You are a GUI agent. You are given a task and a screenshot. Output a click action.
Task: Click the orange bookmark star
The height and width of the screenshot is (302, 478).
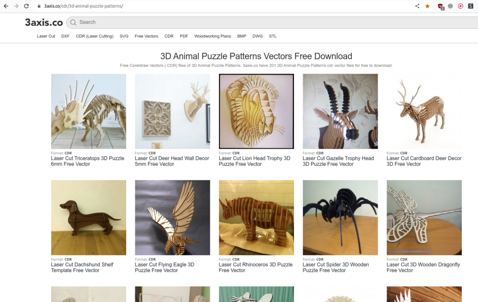tap(427, 6)
